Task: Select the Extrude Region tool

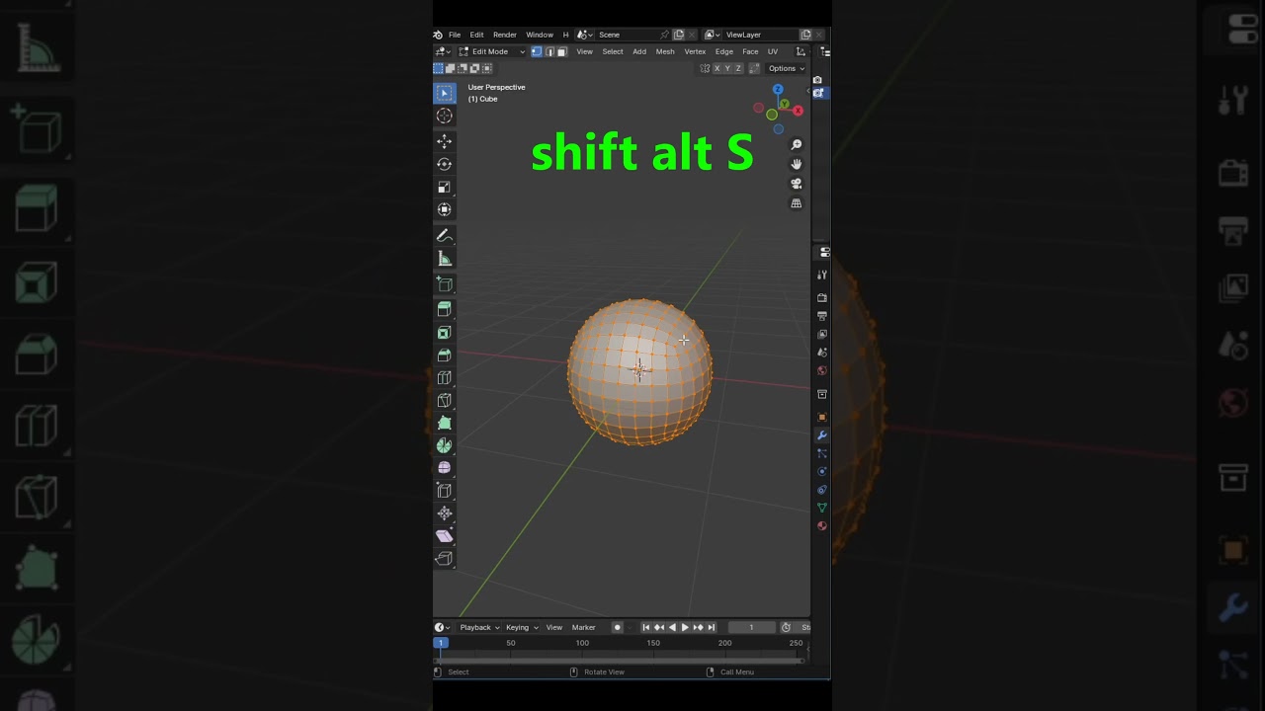Action: (x=445, y=309)
